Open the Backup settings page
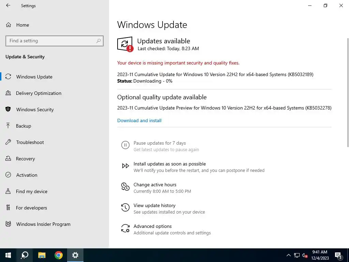Screen dimensions: 349x262 (x=24, y=126)
